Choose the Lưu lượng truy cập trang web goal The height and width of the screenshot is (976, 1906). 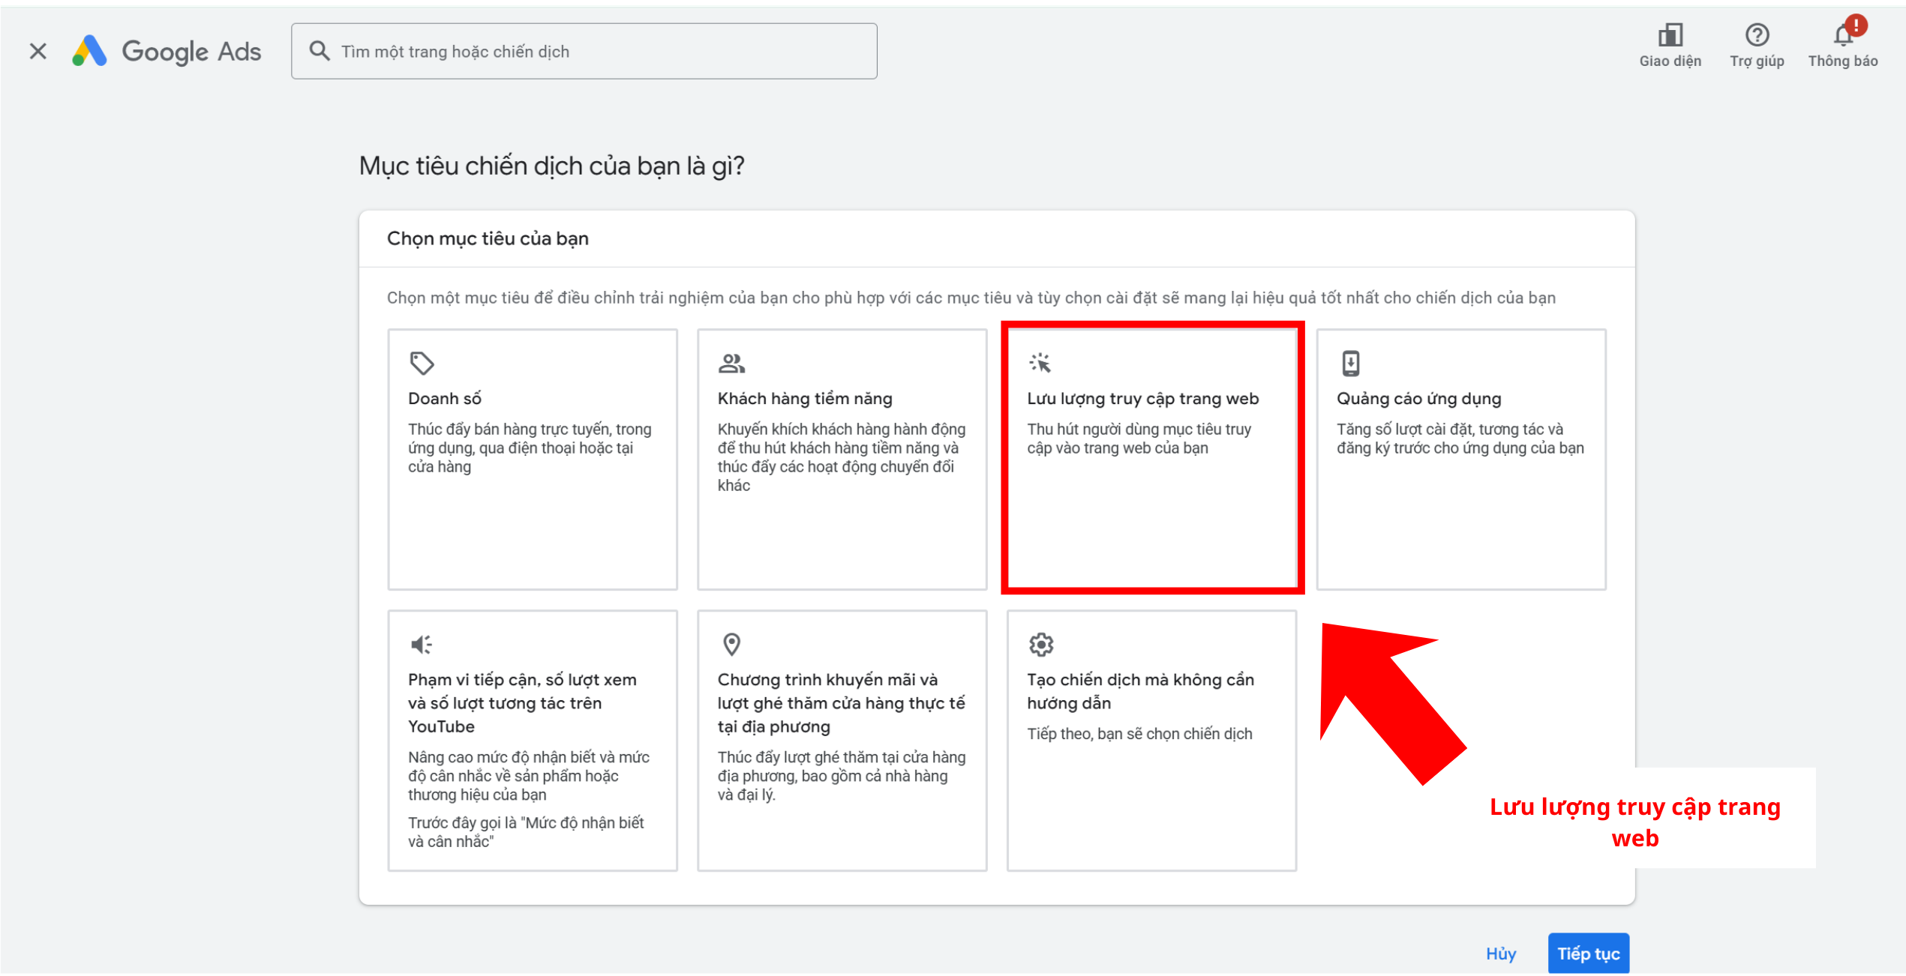[x=1151, y=460]
